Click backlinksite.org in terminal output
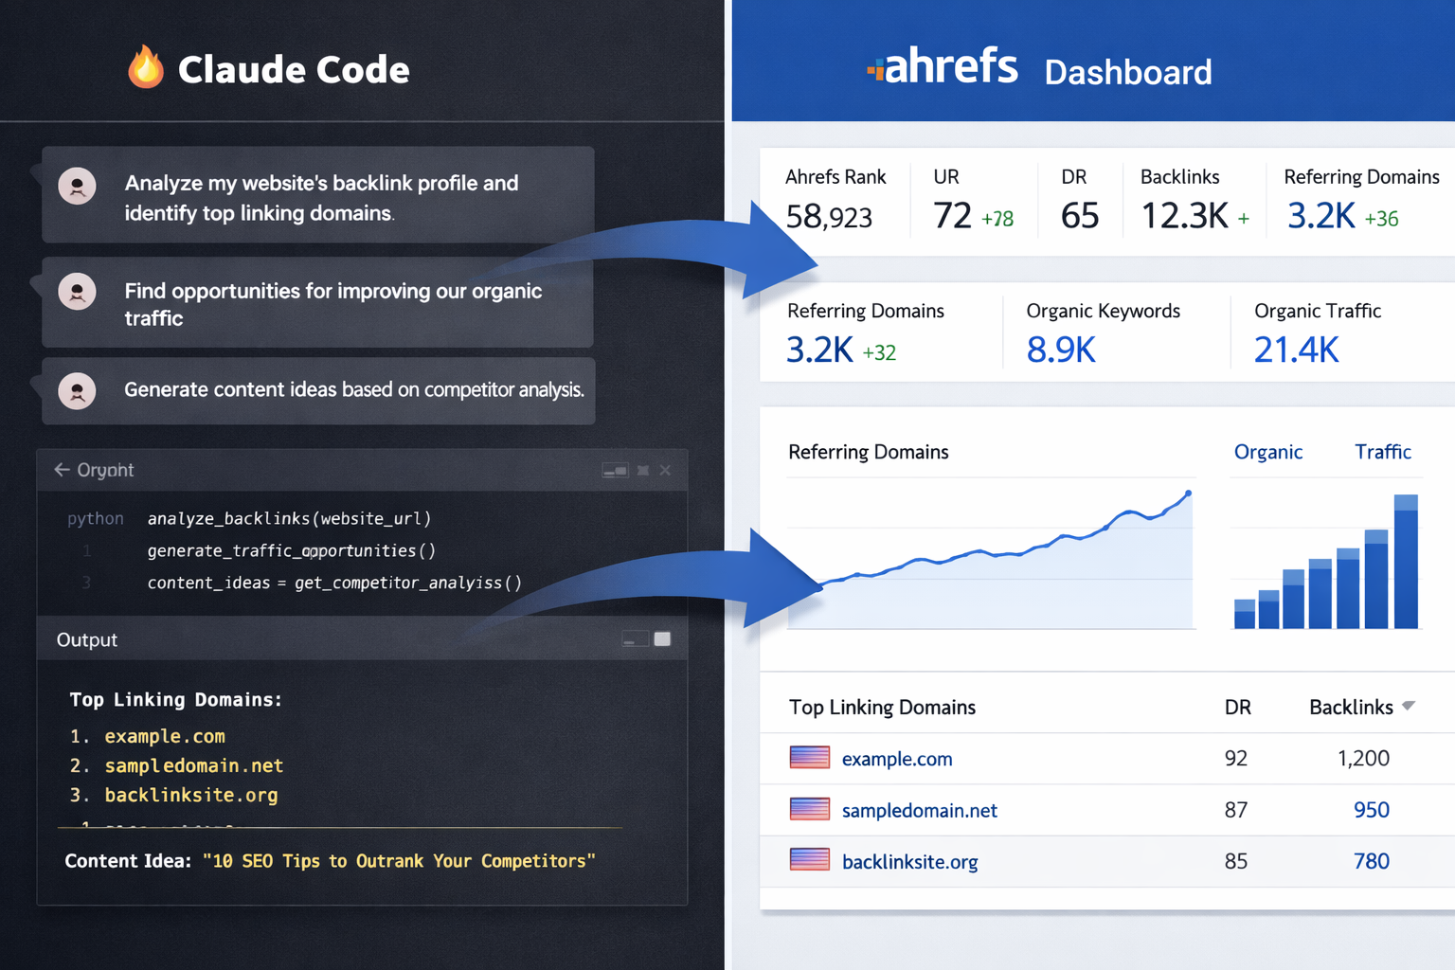1455x970 pixels. tap(191, 795)
